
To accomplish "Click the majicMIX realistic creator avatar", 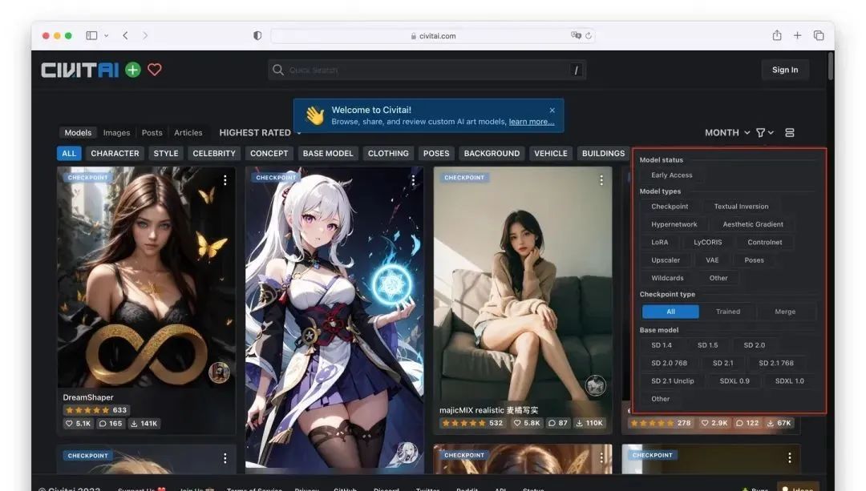I will pyautogui.click(x=595, y=385).
